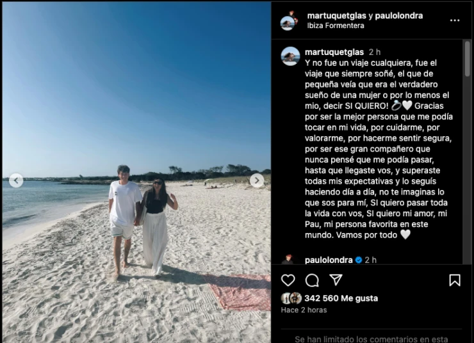Screen dimensions: 474x343
Task: Click paulolondra verified badge
Action: coord(359,260)
